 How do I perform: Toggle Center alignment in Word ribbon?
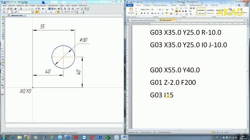click(180, 11)
